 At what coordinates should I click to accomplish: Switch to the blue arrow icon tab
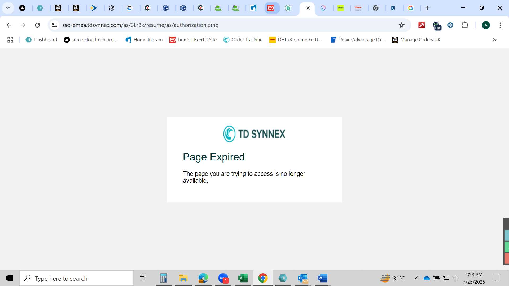tap(94, 8)
